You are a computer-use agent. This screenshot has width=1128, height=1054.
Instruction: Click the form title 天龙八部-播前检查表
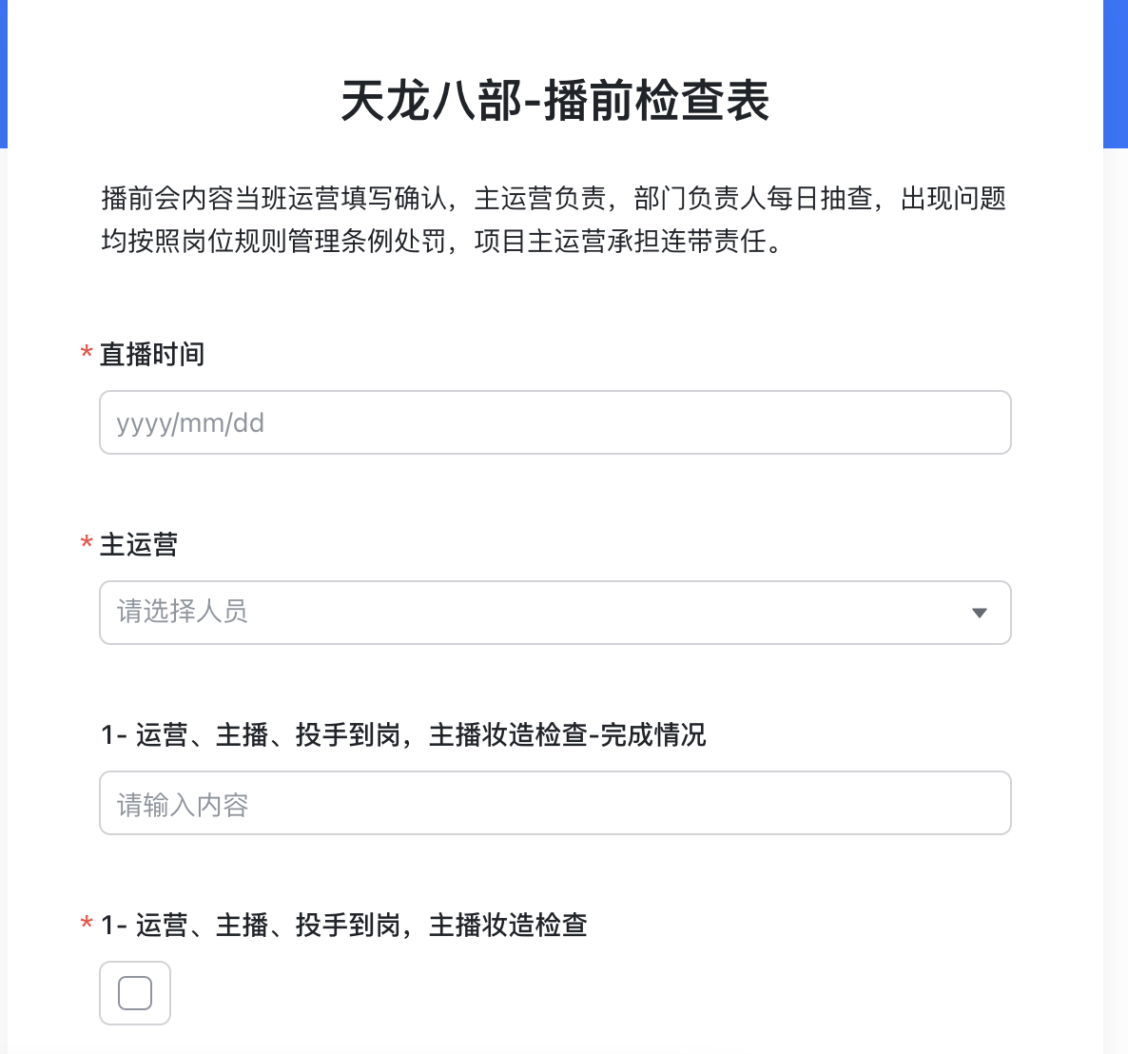[554, 101]
